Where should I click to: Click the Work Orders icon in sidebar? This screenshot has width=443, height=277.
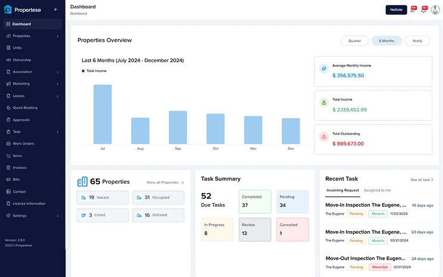pyautogui.click(x=8, y=144)
